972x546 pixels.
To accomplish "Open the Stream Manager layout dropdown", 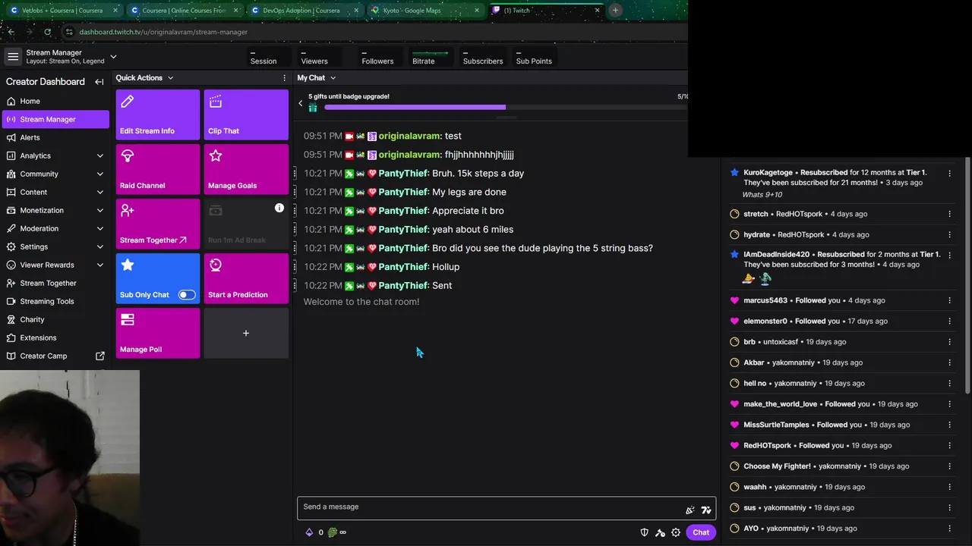I will [x=113, y=57].
